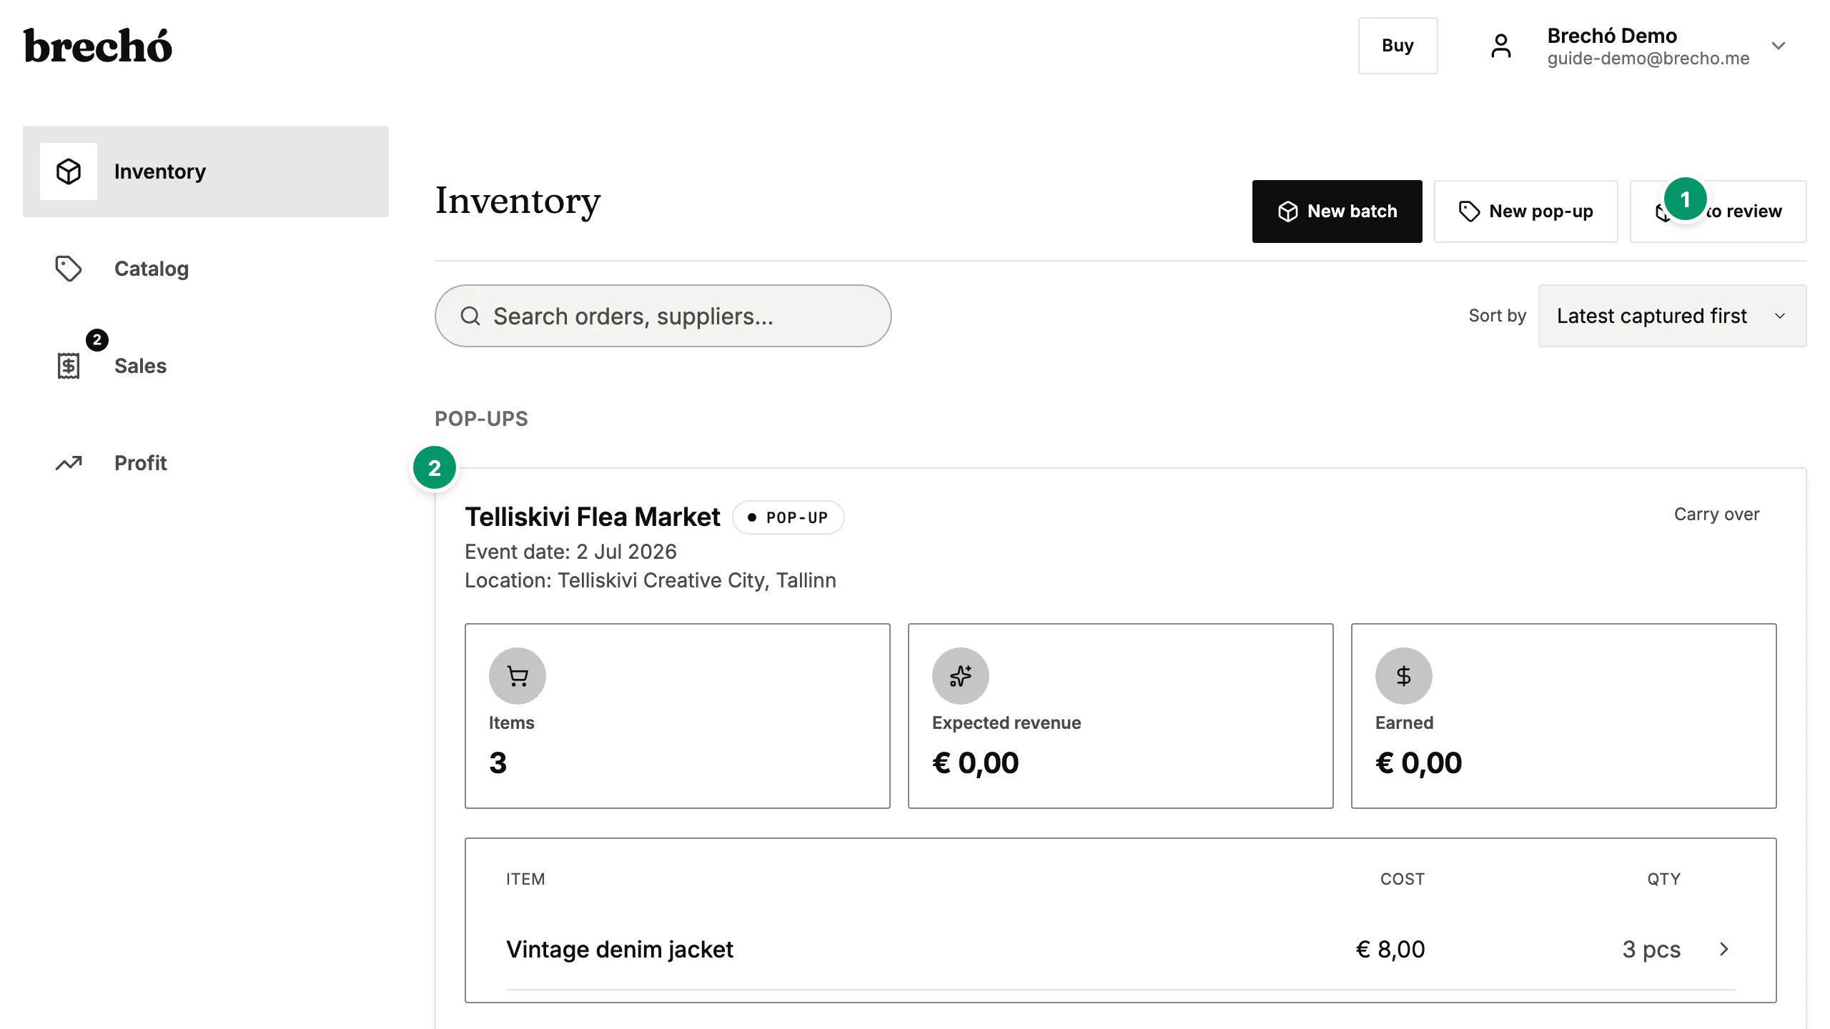Image resolution: width=1830 pixels, height=1029 pixels.
Task: Click the Expected revenue card
Action: point(1121,716)
